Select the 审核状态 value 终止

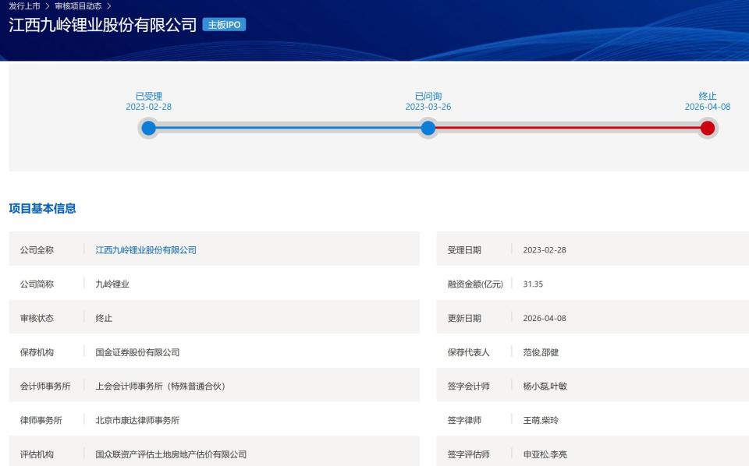[102, 318]
